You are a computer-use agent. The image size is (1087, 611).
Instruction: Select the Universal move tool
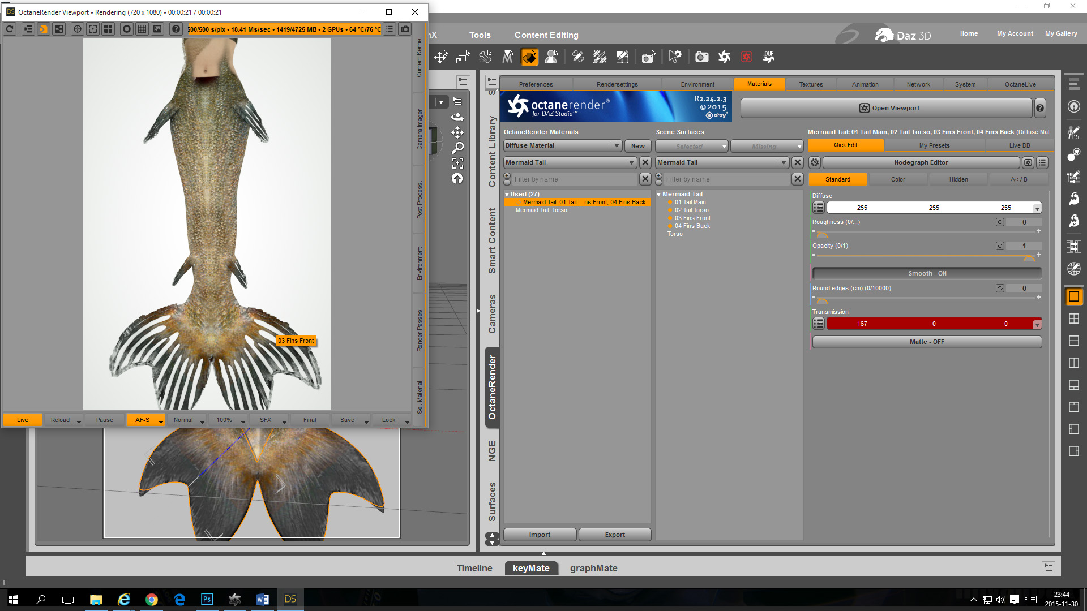[x=440, y=57]
